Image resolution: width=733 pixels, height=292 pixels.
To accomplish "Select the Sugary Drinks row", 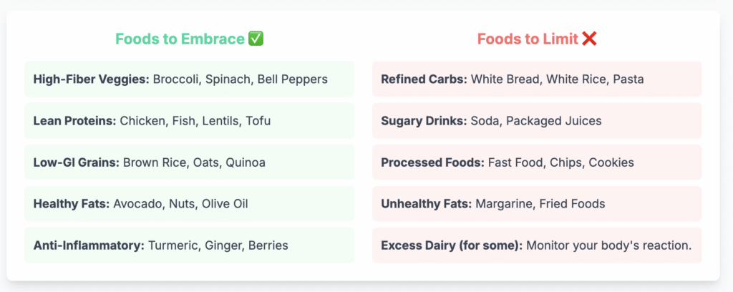I will [x=537, y=121].
